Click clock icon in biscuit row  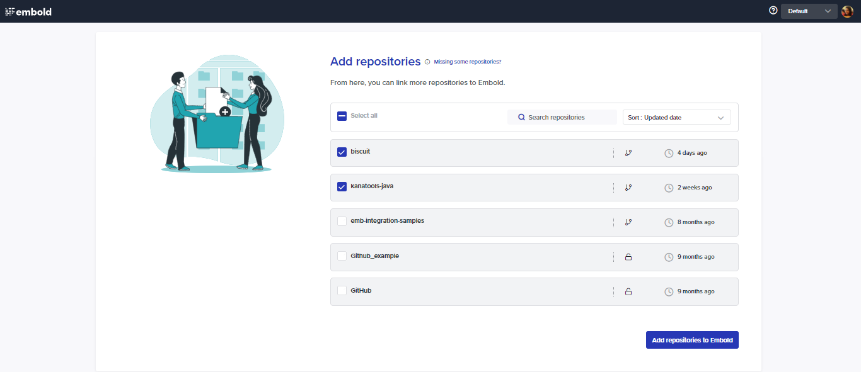tap(669, 153)
